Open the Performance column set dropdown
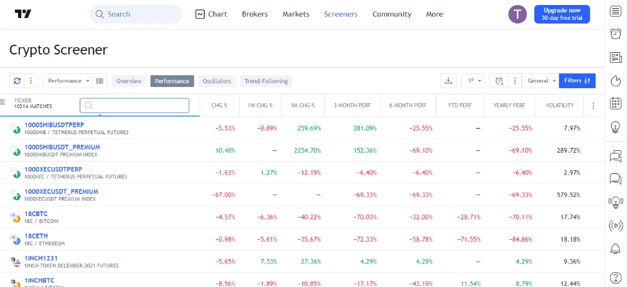Image resolution: width=627 pixels, height=287 pixels. point(68,81)
